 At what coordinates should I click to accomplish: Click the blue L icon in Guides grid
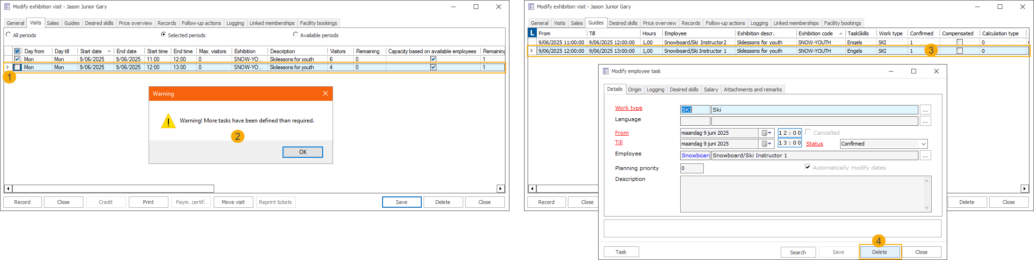[532, 33]
